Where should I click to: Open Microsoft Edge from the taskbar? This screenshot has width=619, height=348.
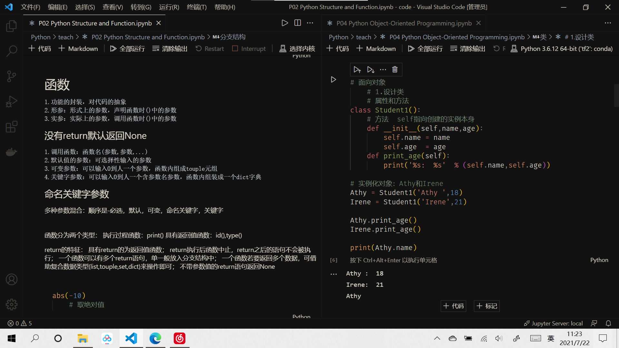155,338
